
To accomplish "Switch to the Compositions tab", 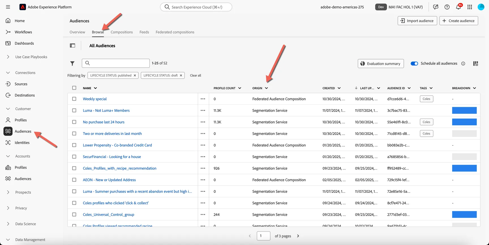I will (122, 32).
